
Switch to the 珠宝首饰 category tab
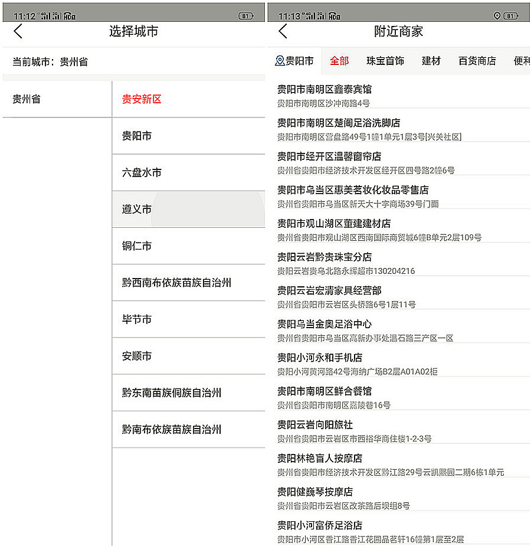tap(385, 61)
